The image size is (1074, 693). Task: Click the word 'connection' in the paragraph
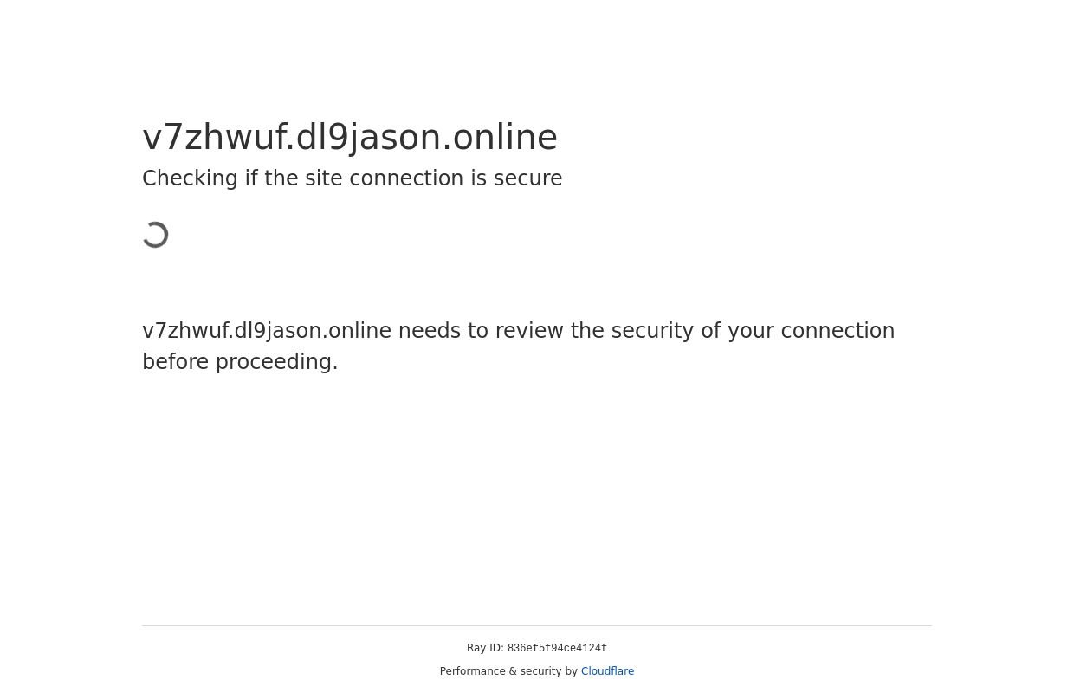838,331
